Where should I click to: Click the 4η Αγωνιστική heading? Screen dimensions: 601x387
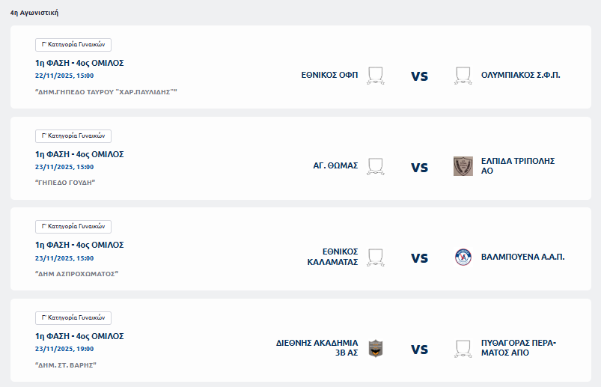click(34, 13)
